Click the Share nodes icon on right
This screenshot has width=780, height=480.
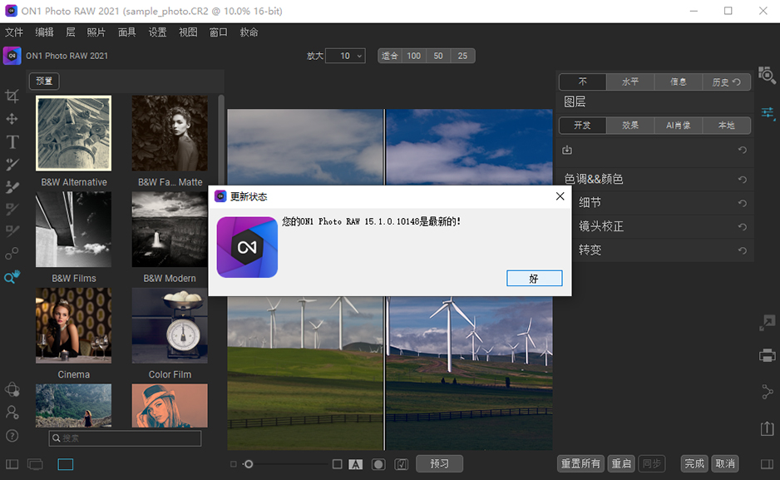click(x=767, y=392)
